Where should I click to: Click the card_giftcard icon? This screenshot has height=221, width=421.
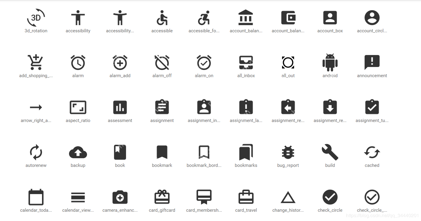162,197
